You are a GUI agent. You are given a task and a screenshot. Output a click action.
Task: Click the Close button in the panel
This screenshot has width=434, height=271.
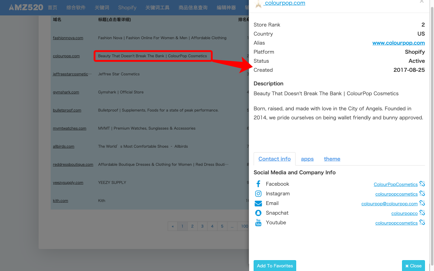click(413, 266)
